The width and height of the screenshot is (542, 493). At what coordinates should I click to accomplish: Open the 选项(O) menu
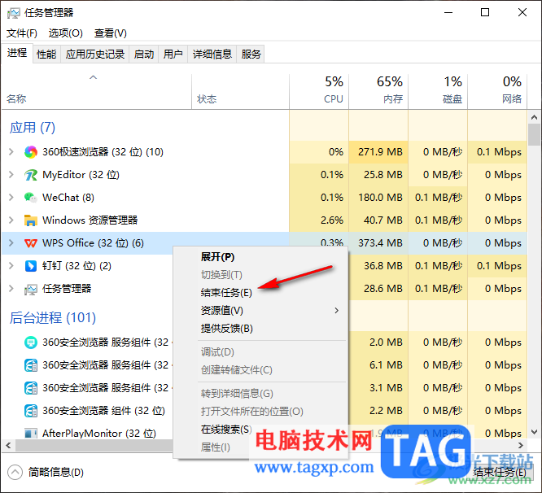[66, 33]
